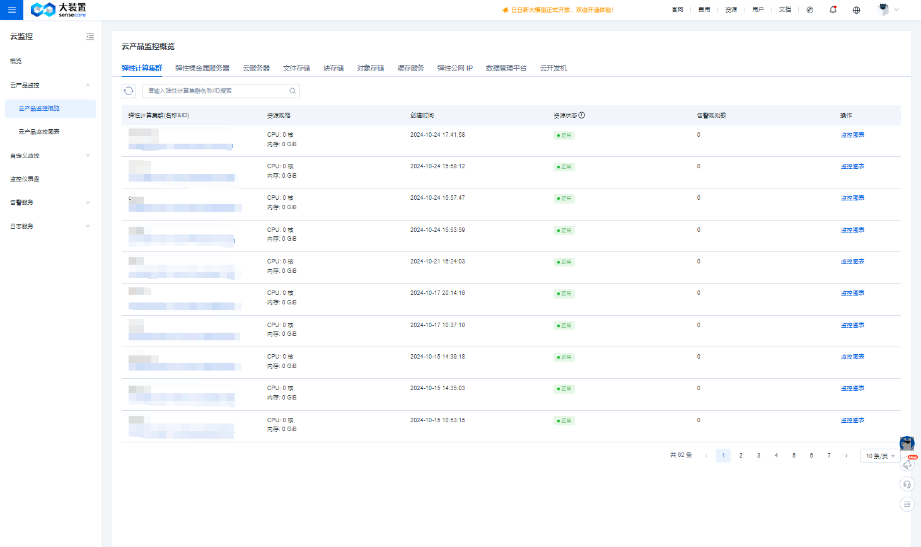Open the hamburger menu at top left
The width and height of the screenshot is (921, 547).
(11, 9)
